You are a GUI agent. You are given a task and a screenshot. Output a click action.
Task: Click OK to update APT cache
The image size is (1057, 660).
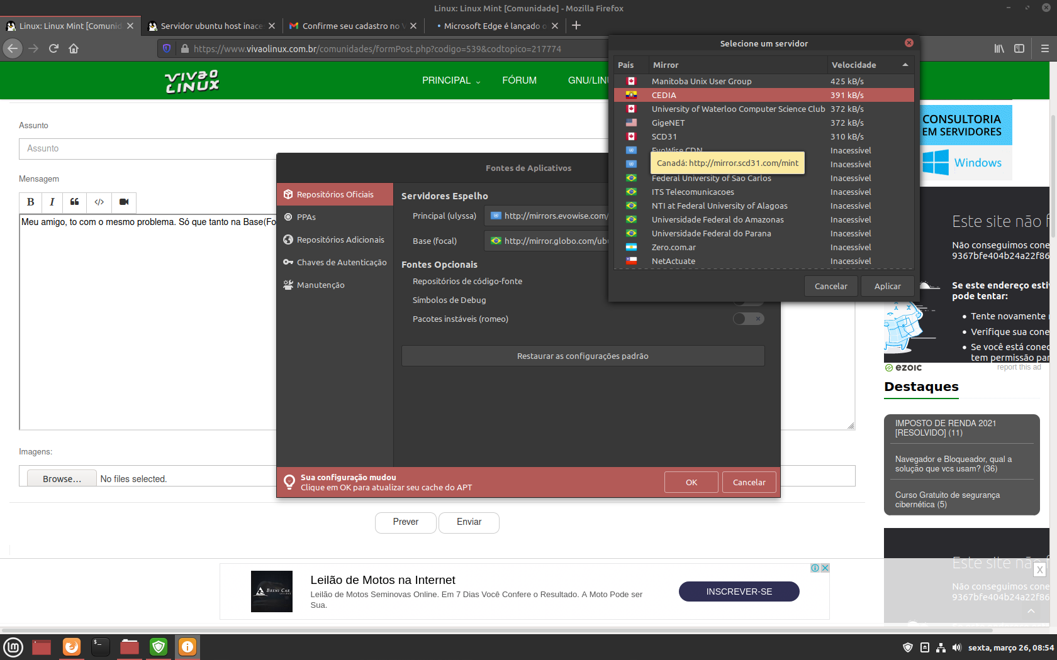tap(691, 482)
